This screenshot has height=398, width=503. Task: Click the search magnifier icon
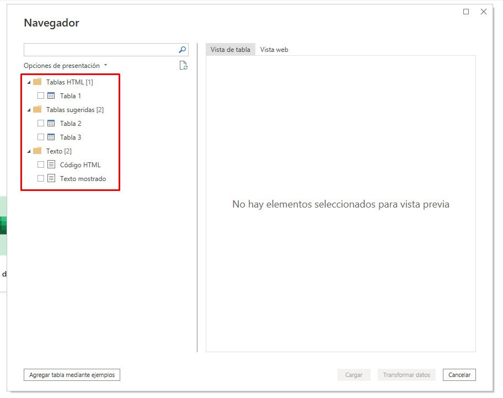(183, 50)
